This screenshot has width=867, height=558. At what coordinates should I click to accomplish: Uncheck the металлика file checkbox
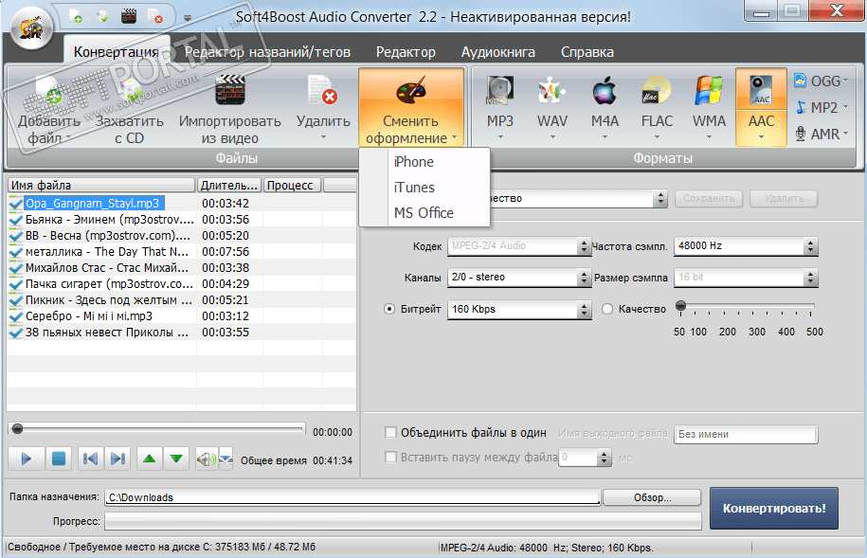(16, 252)
